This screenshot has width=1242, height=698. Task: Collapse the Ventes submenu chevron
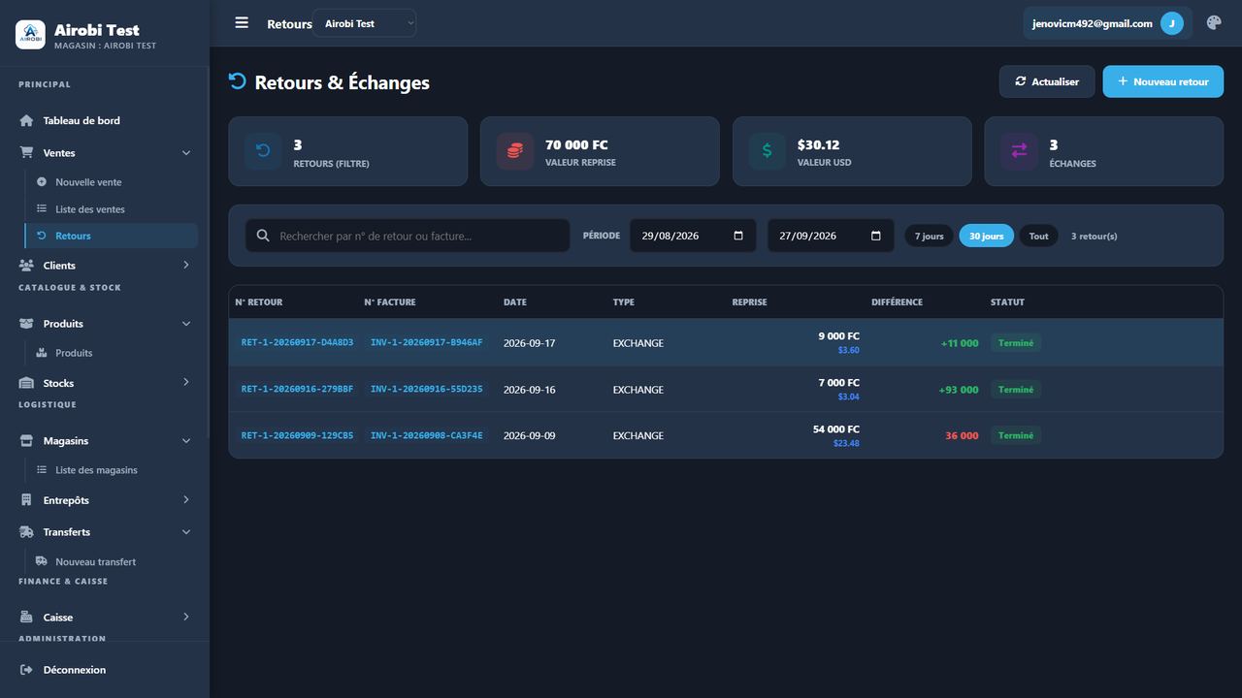pyautogui.click(x=186, y=153)
